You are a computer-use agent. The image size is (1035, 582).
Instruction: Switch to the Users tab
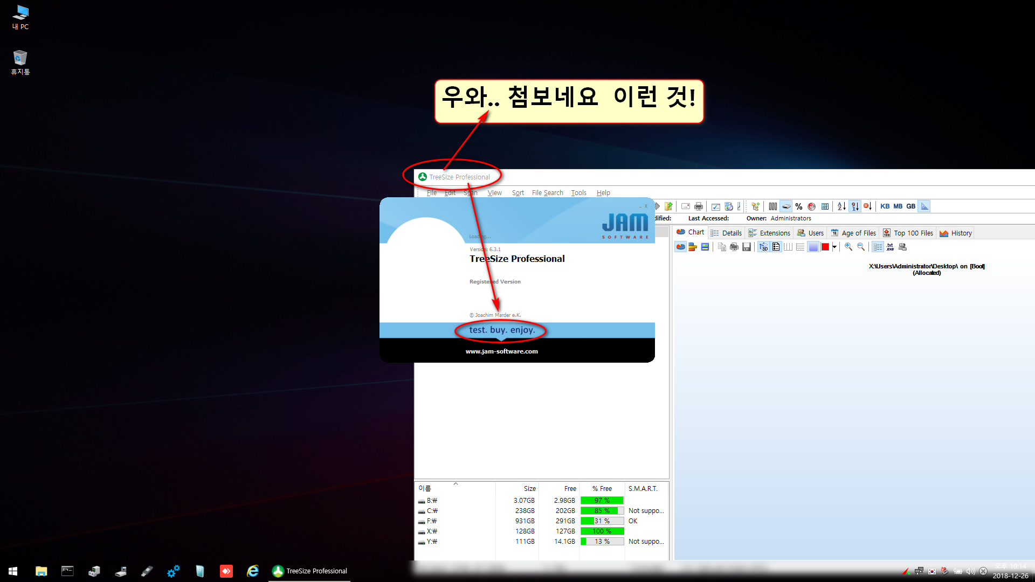pyautogui.click(x=810, y=233)
